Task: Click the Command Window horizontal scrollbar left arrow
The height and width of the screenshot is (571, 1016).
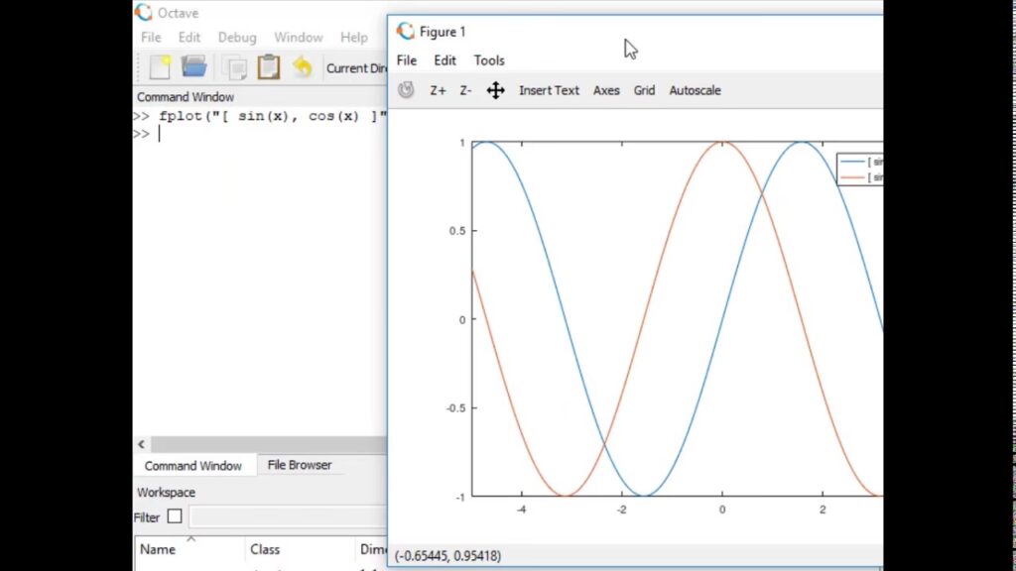Action: click(141, 445)
